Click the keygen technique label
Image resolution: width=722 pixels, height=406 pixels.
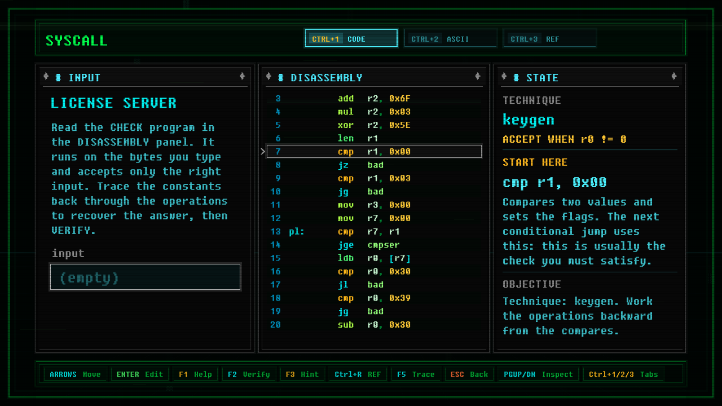tap(529, 120)
